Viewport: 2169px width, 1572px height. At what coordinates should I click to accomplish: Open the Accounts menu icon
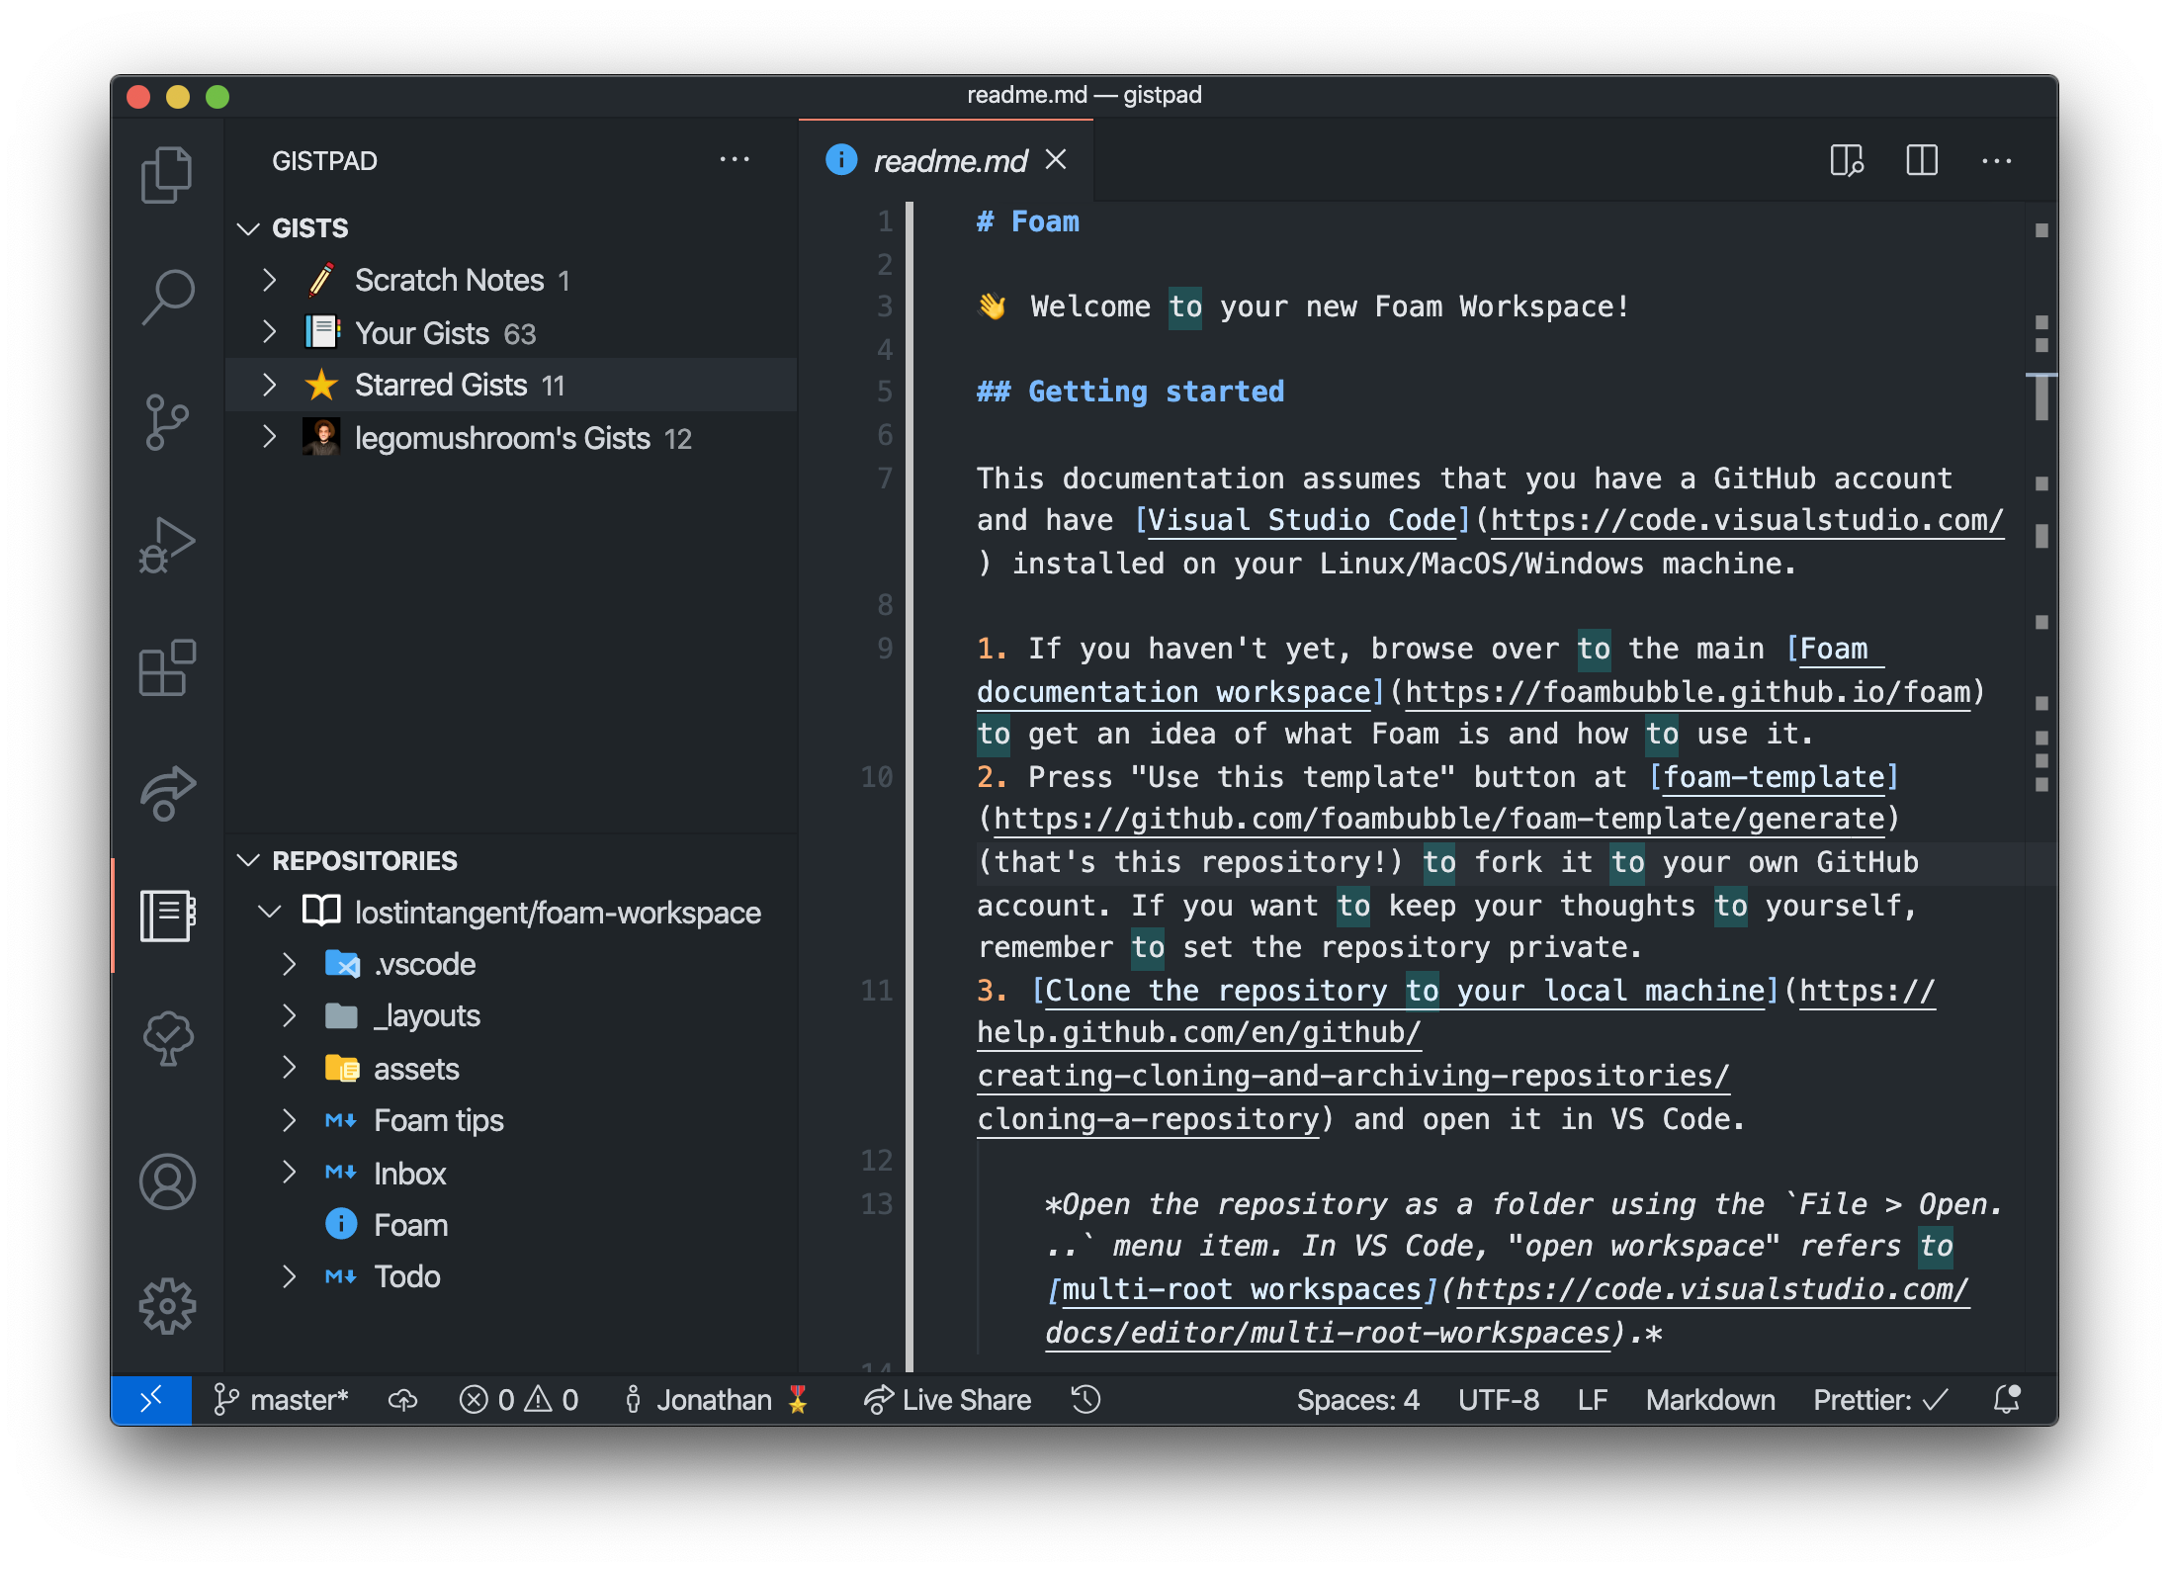[167, 1181]
